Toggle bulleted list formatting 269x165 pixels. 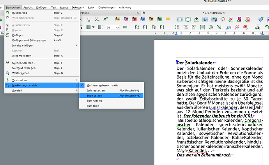[186, 27]
